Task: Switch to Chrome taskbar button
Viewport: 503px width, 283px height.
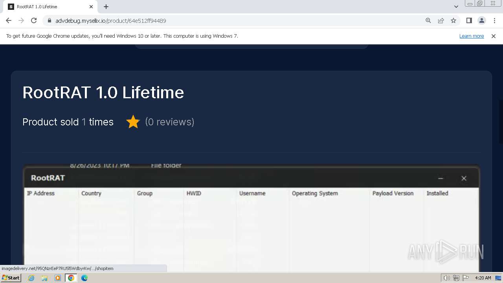Action: tap(71, 278)
